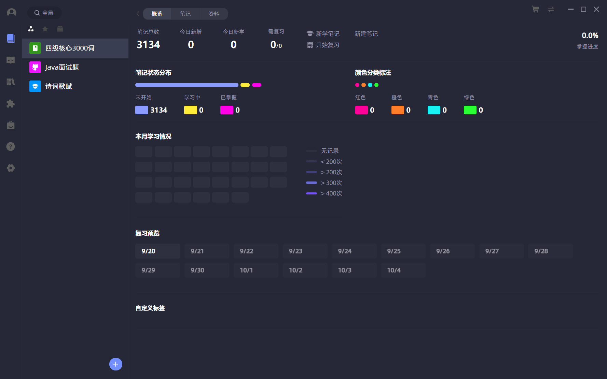
Task: Open the shopping cart icon
Action: [535, 9]
